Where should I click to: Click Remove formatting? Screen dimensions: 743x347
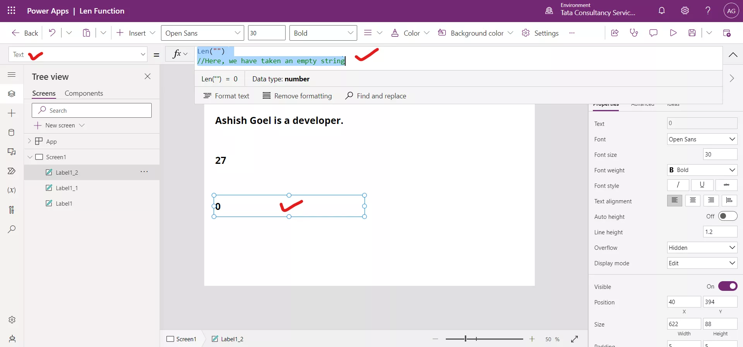pyautogui.click(x=297, y=96)
